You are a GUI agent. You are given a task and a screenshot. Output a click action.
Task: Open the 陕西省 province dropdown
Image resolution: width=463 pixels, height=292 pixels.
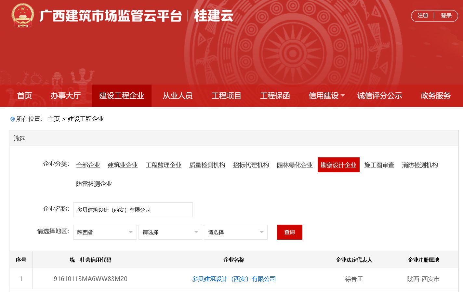point(105,232)
